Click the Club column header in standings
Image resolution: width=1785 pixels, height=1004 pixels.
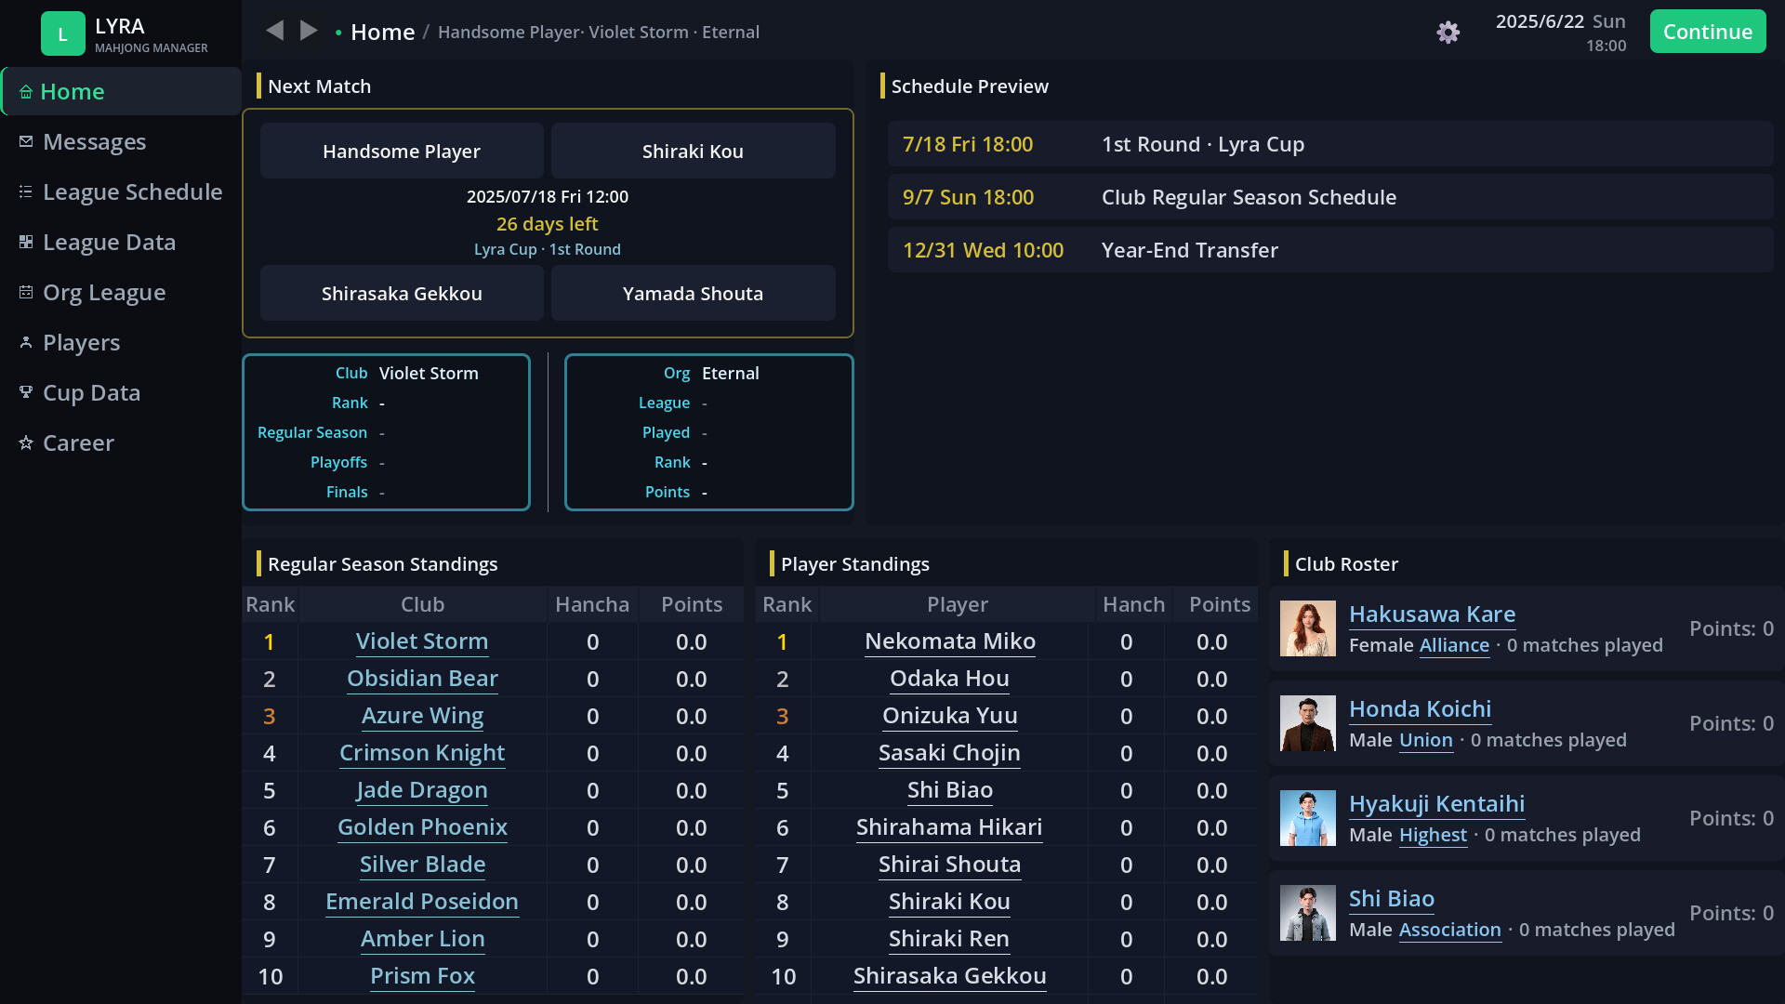click(x=422, y=604)
